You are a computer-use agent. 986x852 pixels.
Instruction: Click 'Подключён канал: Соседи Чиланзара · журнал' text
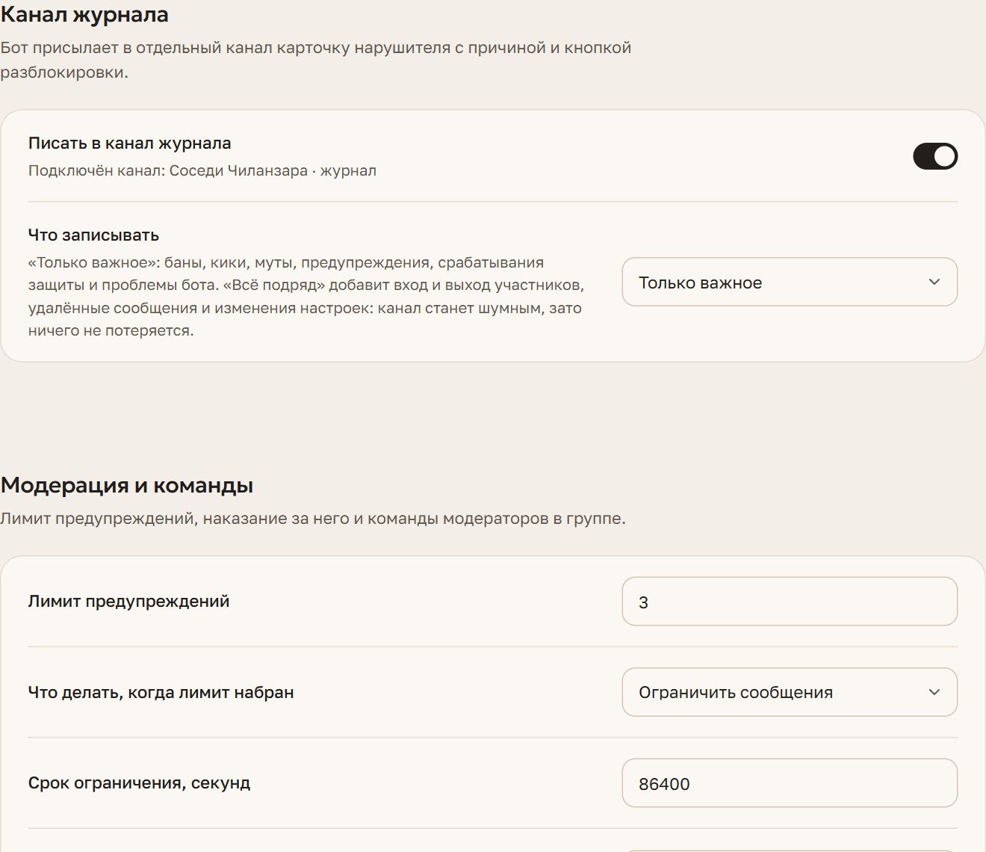(x=202, y=170)
